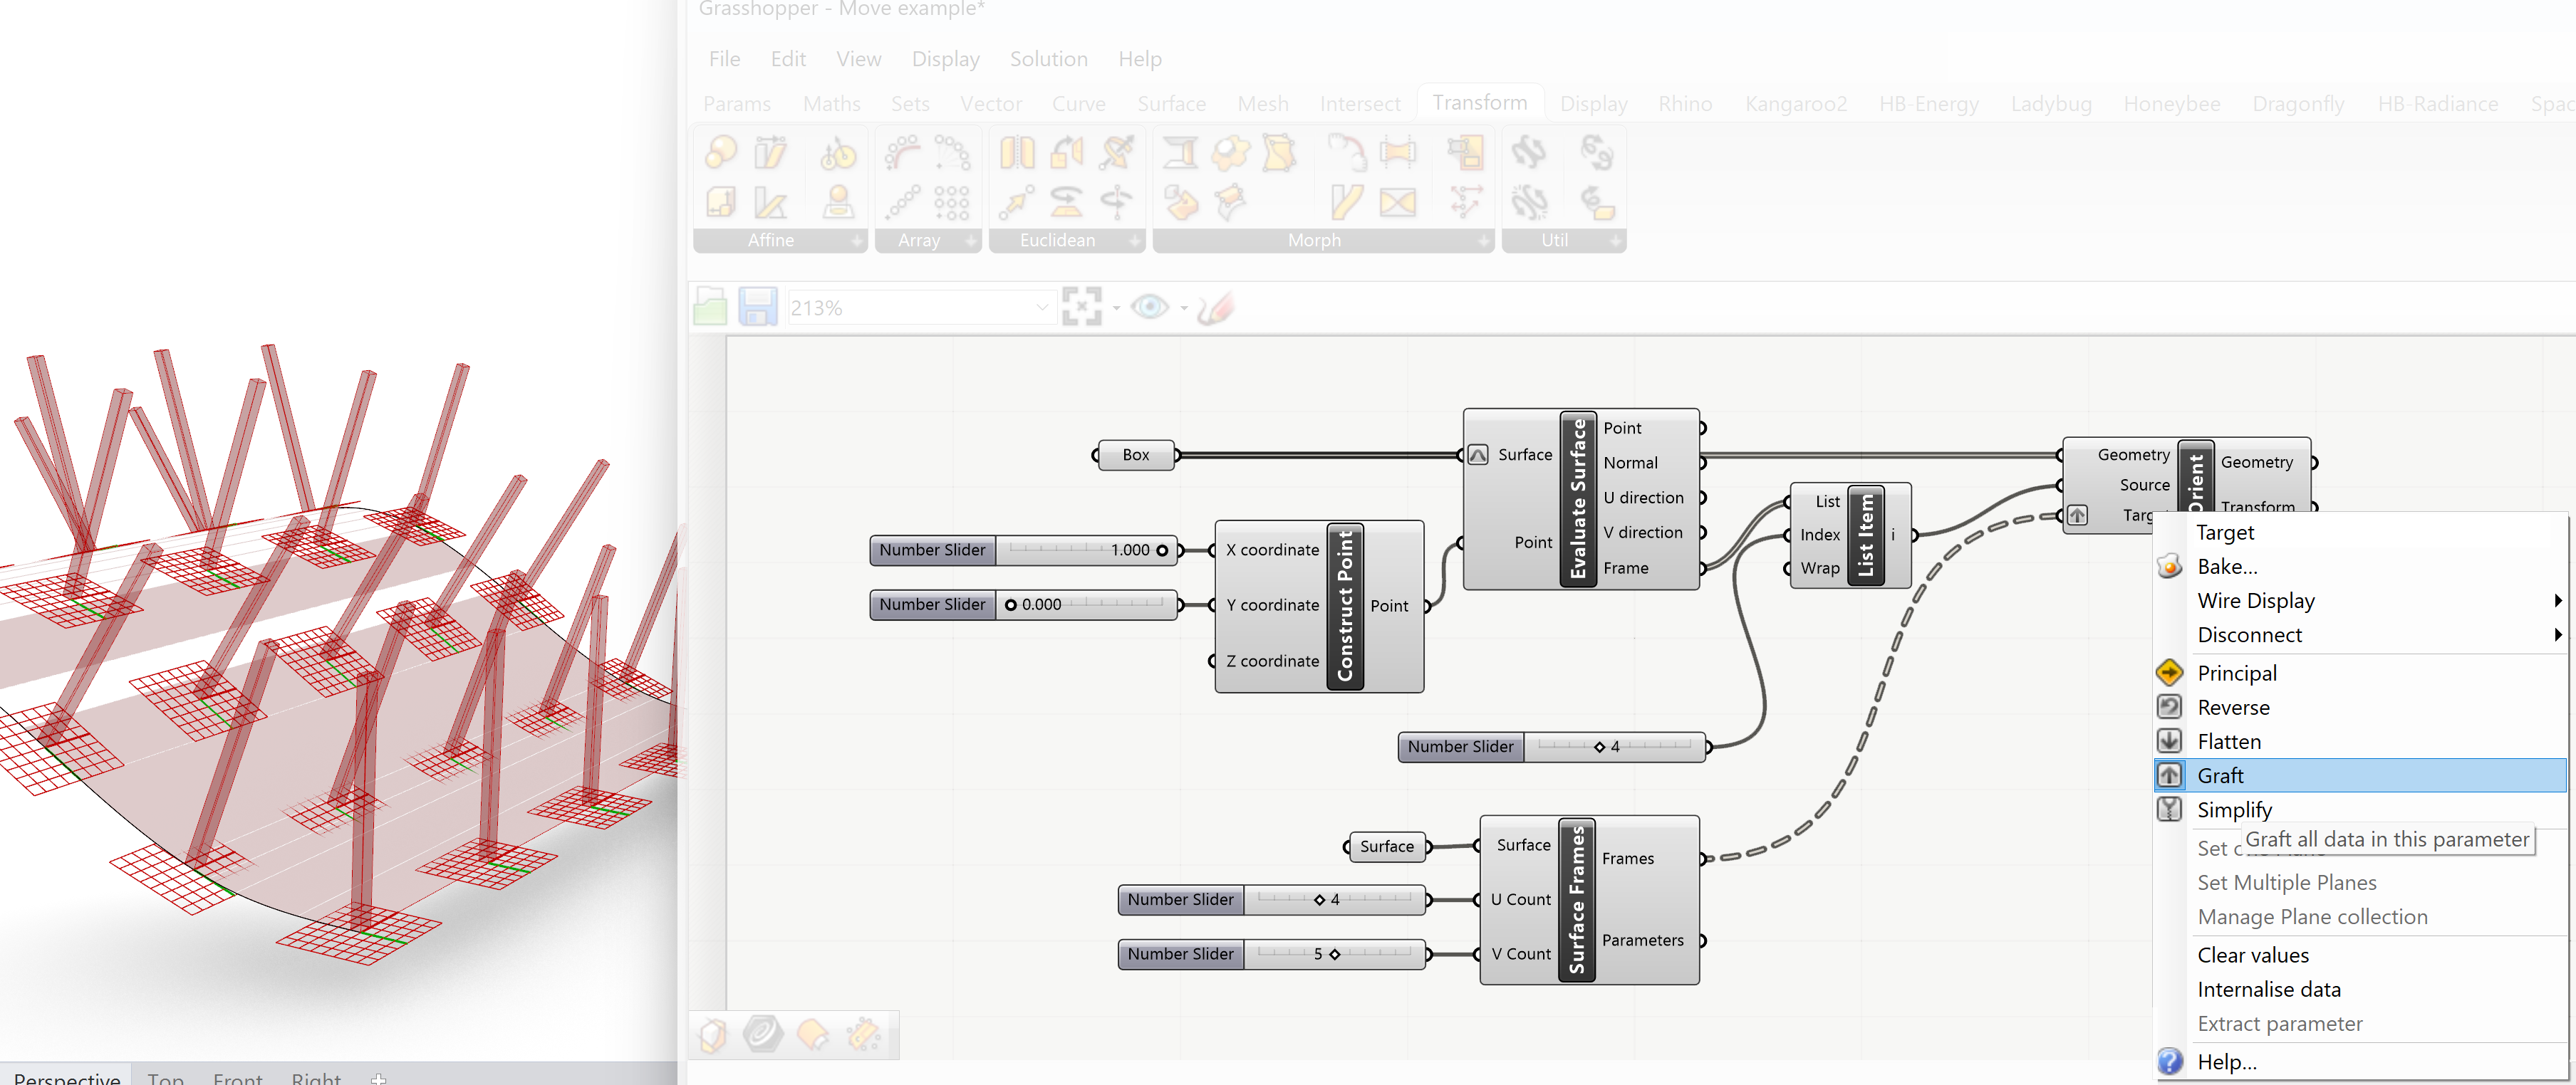Viewport: 2576px width, 1085px height.
Task: Click the Open file folder icon
Action: coord(710,307)
